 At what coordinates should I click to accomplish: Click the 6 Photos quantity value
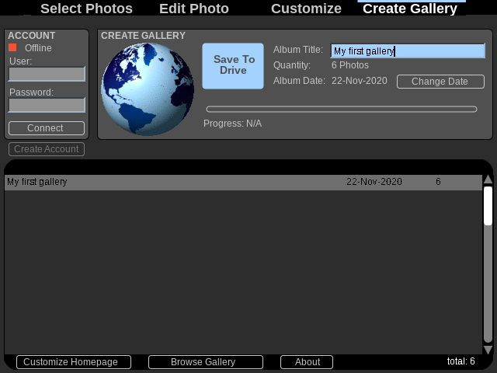click(350, 65)
